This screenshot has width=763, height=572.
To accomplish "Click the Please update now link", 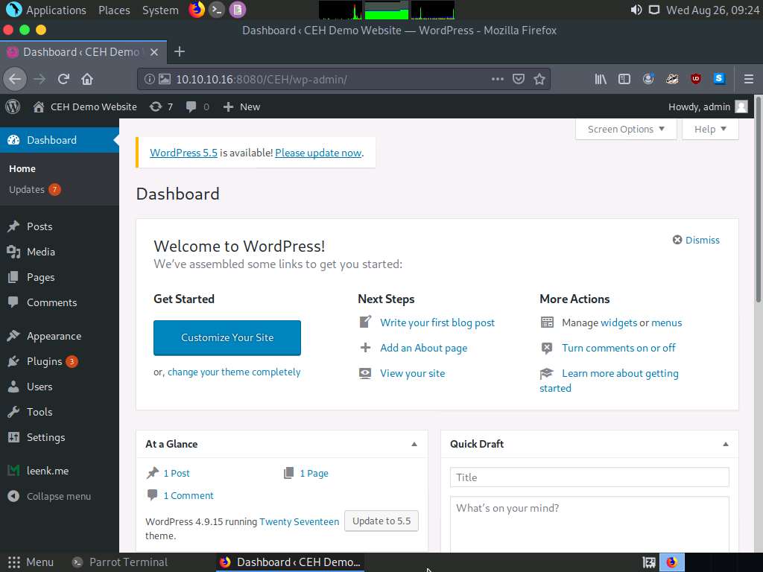I will [x=318, y=153].
